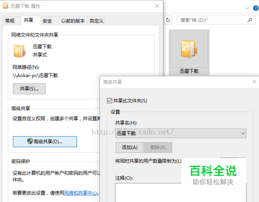The image size is (259, 202).
Task: Click the 共享(S)... button
Action: tap(29, 89)
